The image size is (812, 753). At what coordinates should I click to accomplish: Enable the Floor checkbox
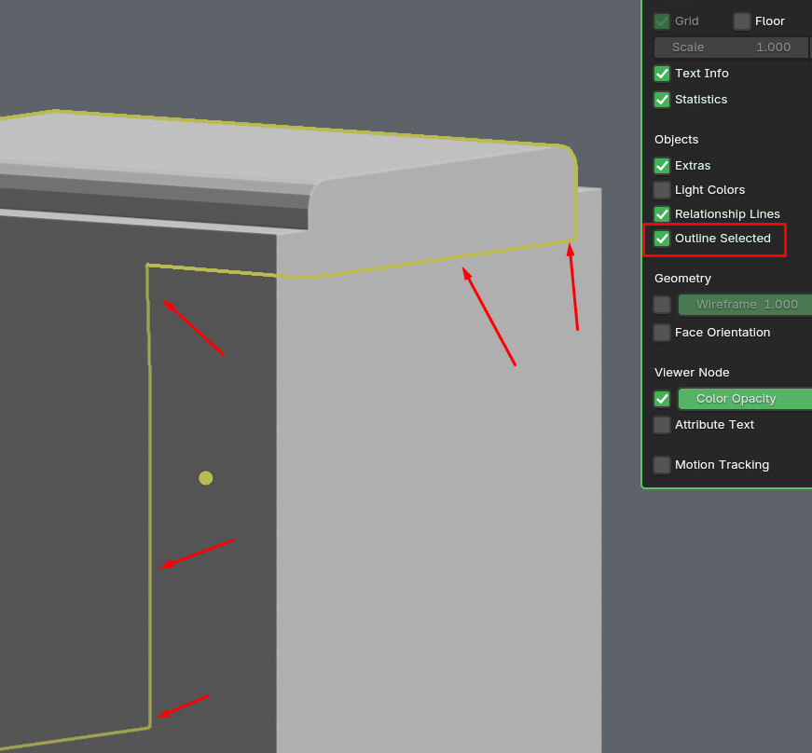(741, 21)
